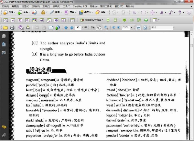Screen dimensions: 194x141
Task: Click the checkmark preflight icon
Action: 13,20
